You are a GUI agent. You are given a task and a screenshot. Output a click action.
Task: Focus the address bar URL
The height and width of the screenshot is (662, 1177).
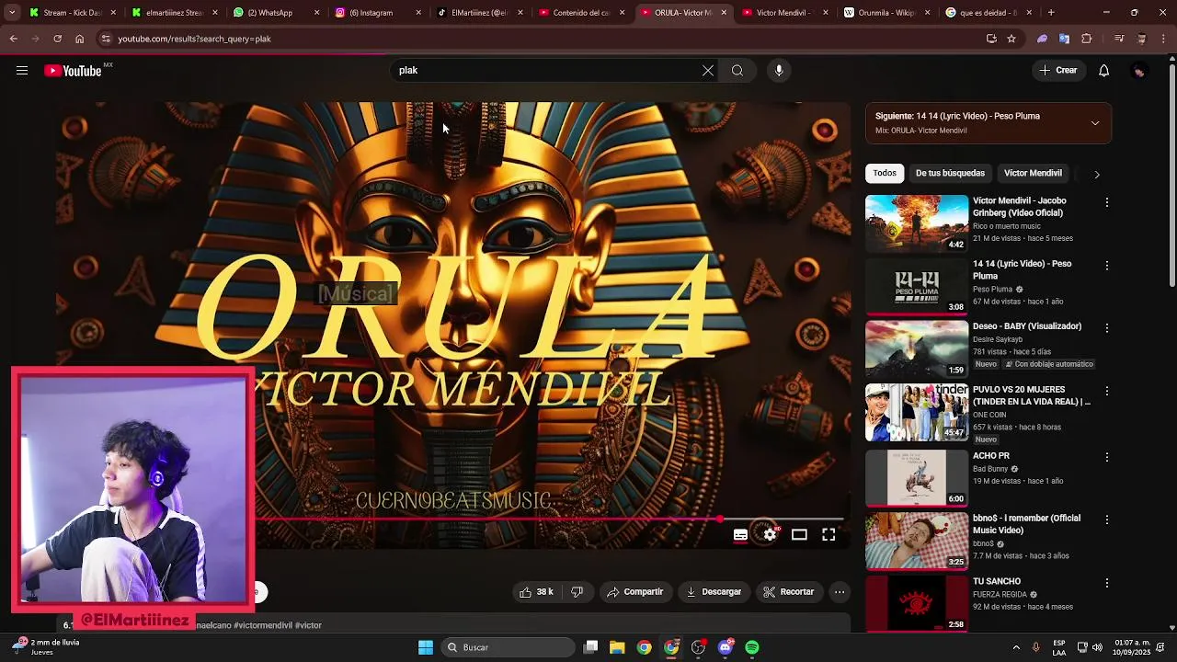coord(194,39)
